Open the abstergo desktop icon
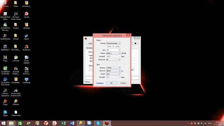This screenshot has height=126, width=224. pyautogui.click(x=27, y=26)
